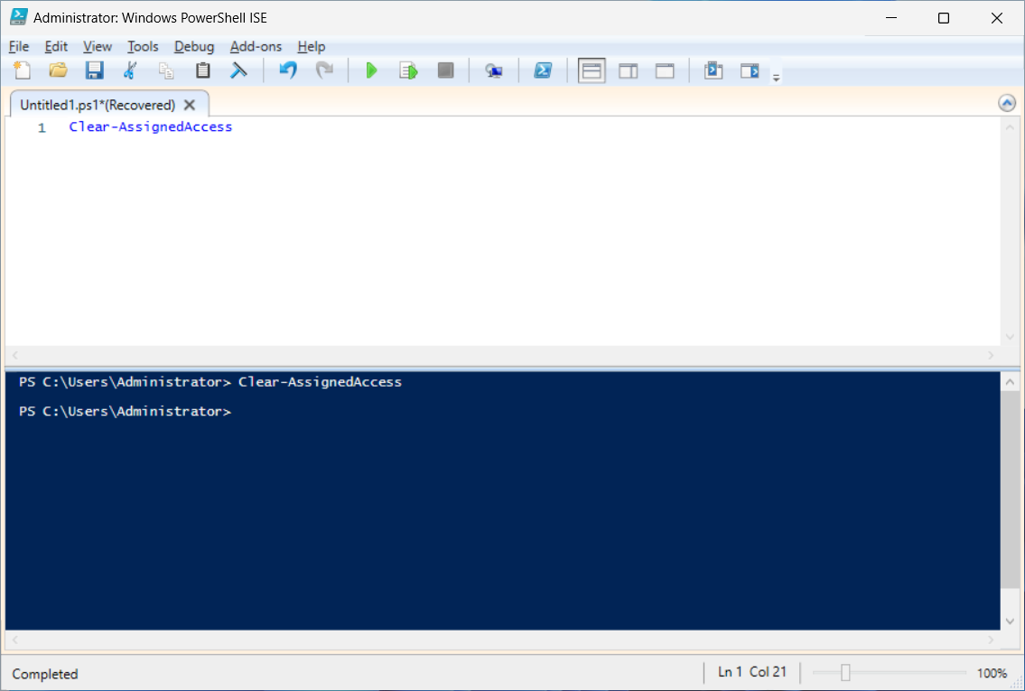Click the script pane scroll-right arrow

pos(991,355)
